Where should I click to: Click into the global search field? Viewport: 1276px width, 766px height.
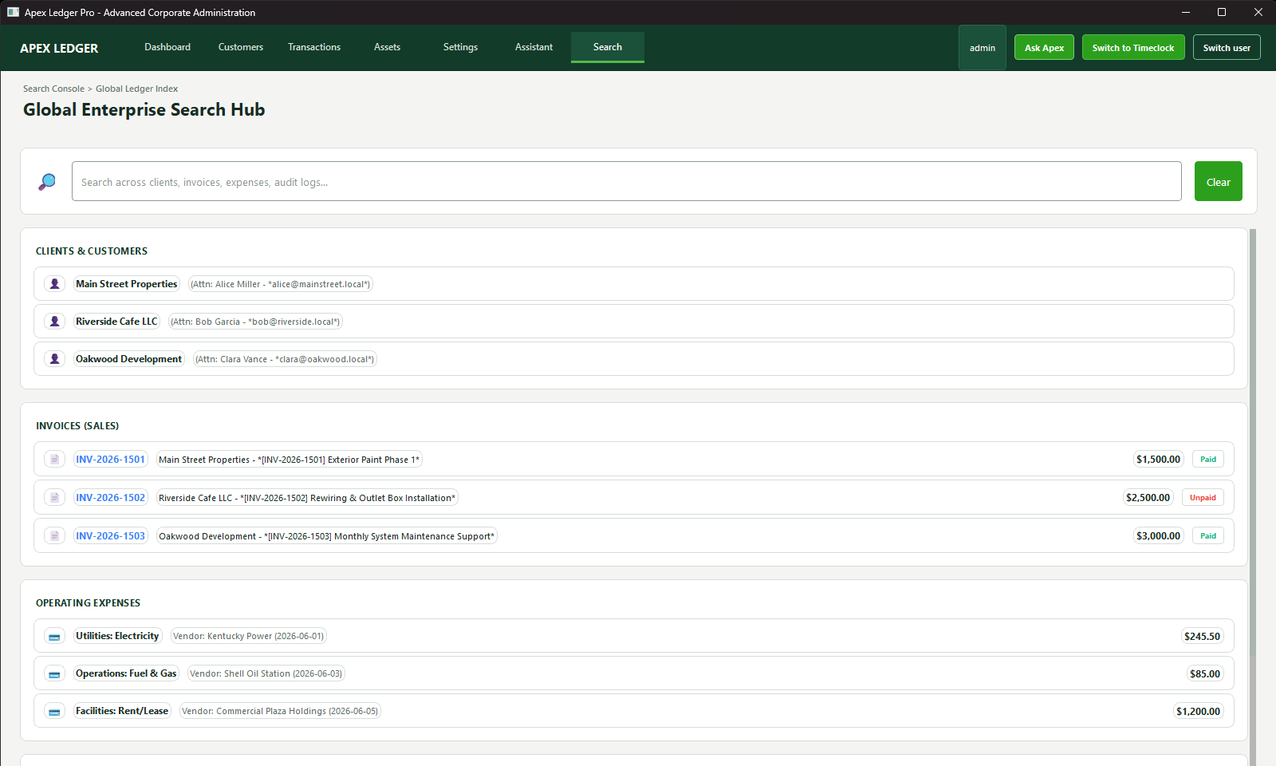click(627, 181)
